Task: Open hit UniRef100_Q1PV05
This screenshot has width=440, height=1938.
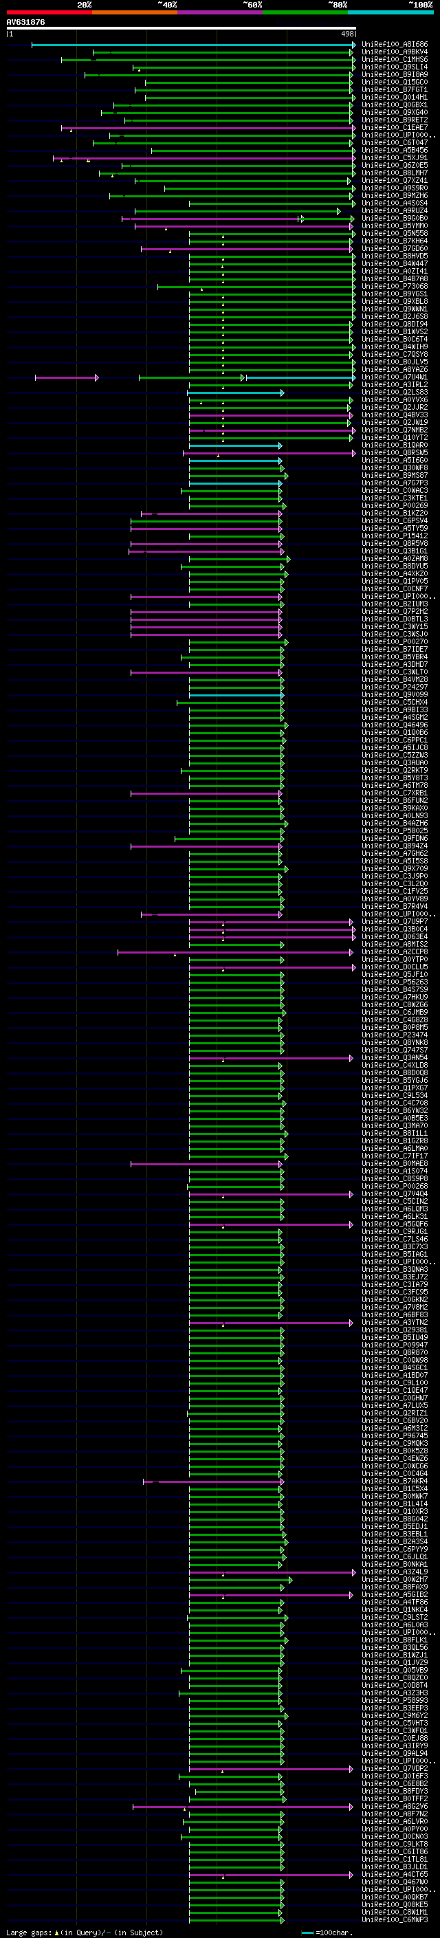Action: 395,581
